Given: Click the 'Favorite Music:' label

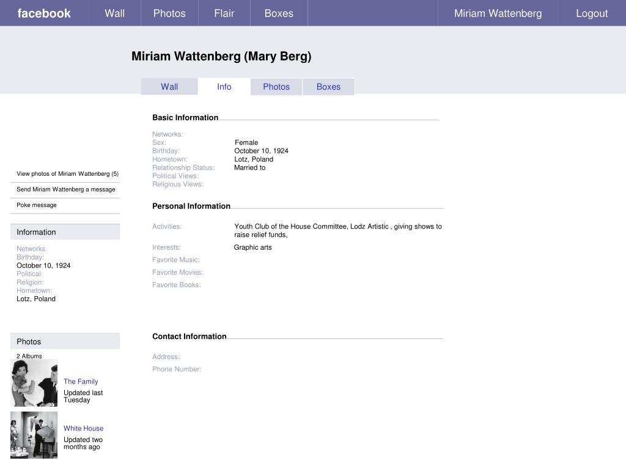Looking at the screenshot, I should [x=176, y=260].
